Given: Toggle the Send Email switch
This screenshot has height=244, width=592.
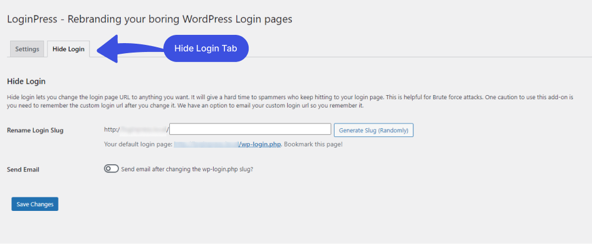Looking at the screenshot, I should click(x=111, y=169).
